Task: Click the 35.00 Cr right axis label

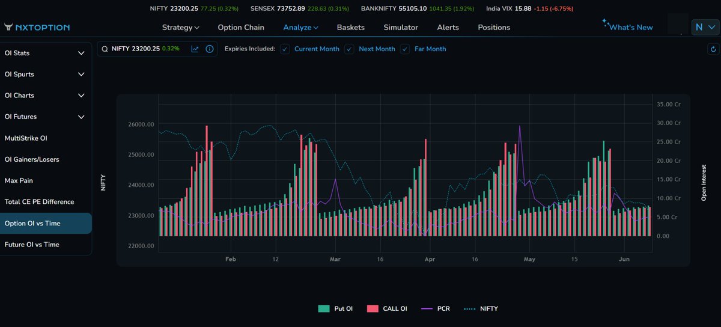Action: [x=669, y=104]
